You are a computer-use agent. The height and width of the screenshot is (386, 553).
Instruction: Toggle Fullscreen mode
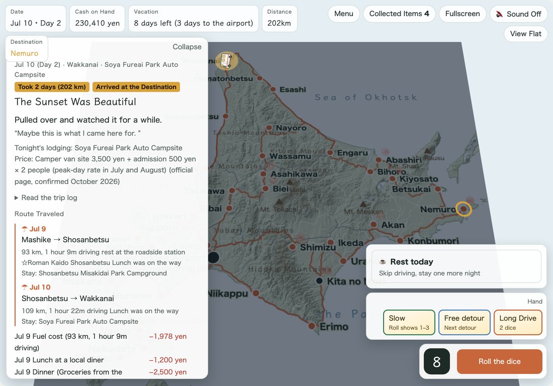pos(463,14)
